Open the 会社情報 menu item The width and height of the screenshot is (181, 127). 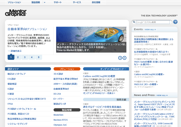[96, 2]
